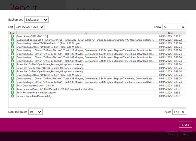Click info icon for Downloading 0% of File2.txt
The height and width of the screenshot is (141, 196).
[x=12, y=47]
